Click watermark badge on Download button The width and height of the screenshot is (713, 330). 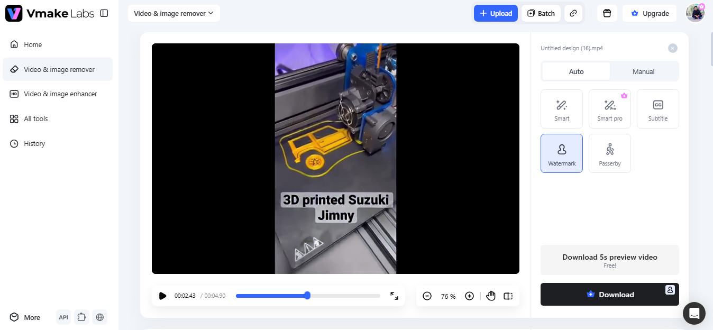coord(670,289)
